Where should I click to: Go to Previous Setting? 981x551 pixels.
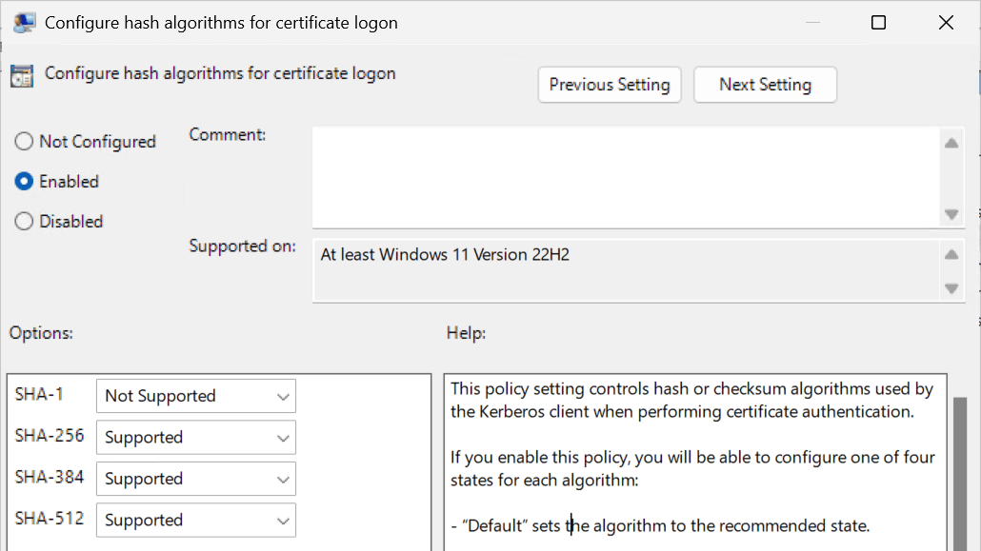(610, 85)
